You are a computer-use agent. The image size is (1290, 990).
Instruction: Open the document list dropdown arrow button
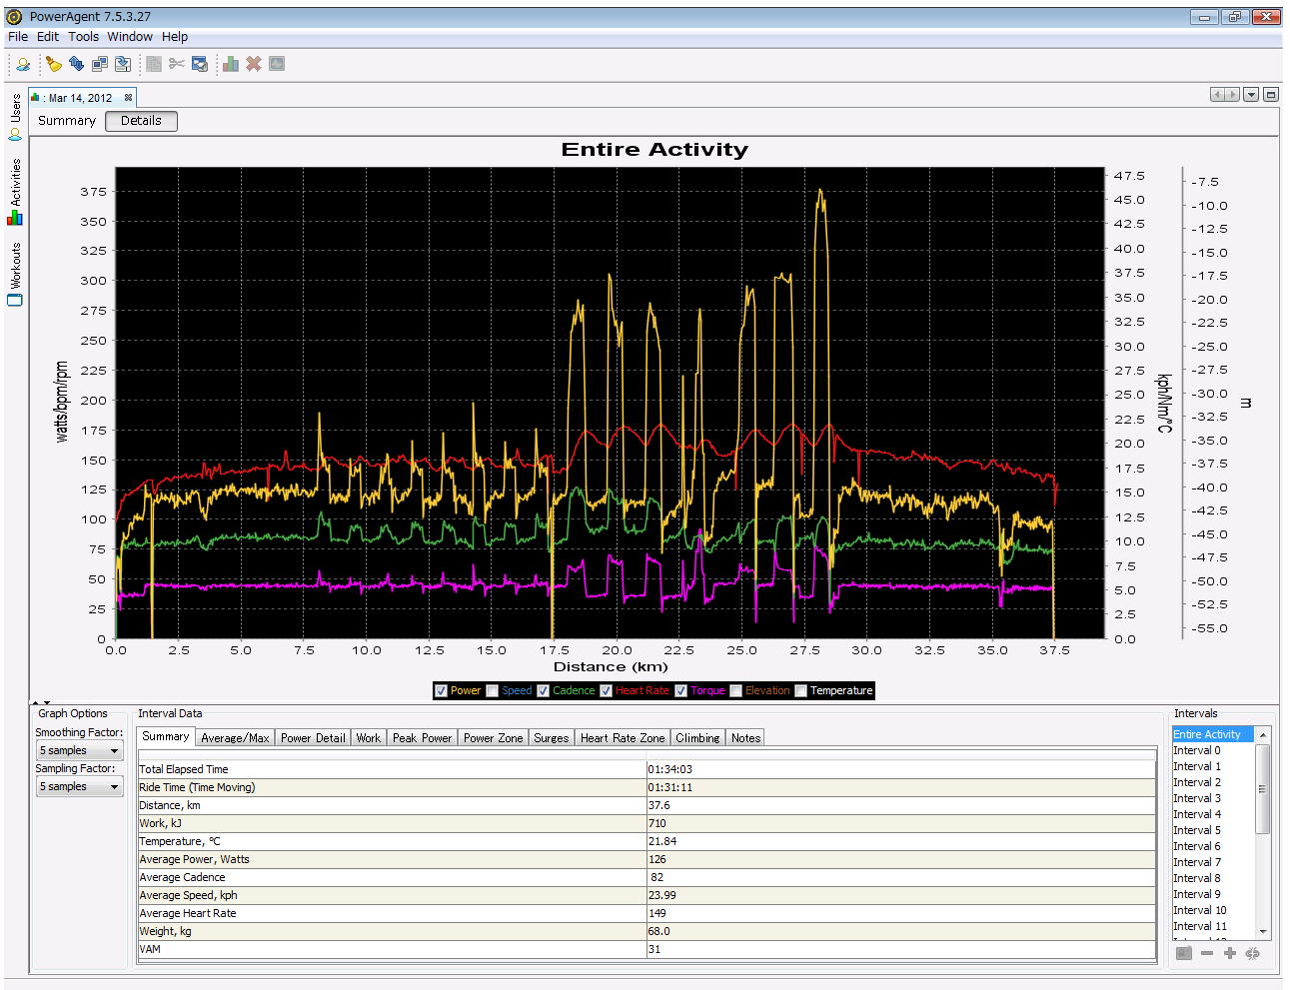point(1251,95)
